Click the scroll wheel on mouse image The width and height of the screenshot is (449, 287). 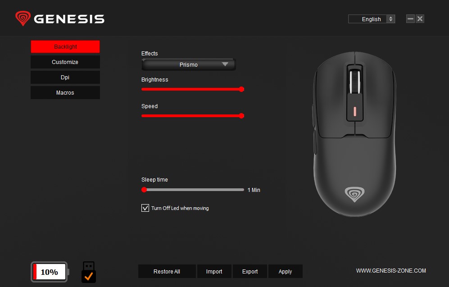click(x=355, y=82)
